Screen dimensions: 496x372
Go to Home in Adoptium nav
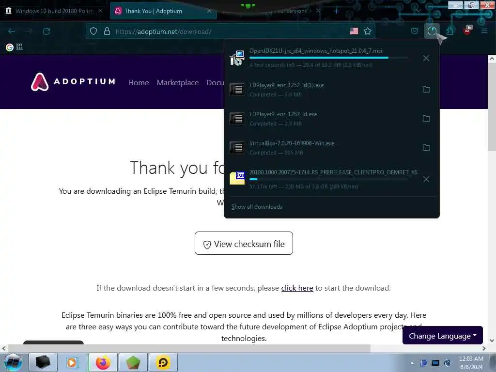point(139,82)
